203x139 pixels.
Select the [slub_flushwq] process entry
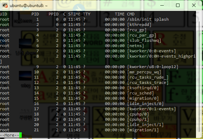[144, 40]
